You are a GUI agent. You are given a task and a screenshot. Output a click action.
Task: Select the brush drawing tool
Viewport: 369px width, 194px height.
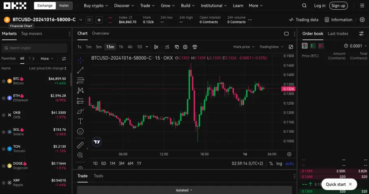(x=80, y=111)
